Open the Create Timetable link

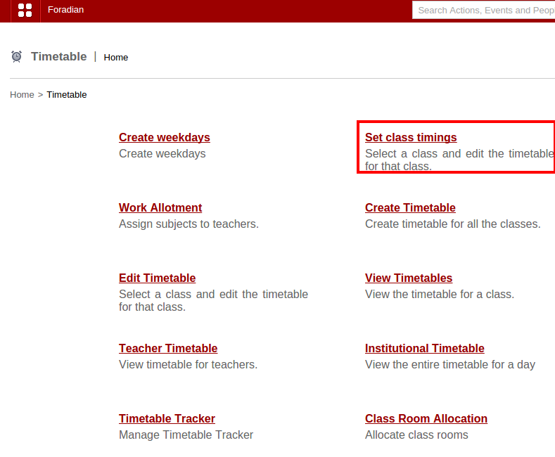pos(410,207)
